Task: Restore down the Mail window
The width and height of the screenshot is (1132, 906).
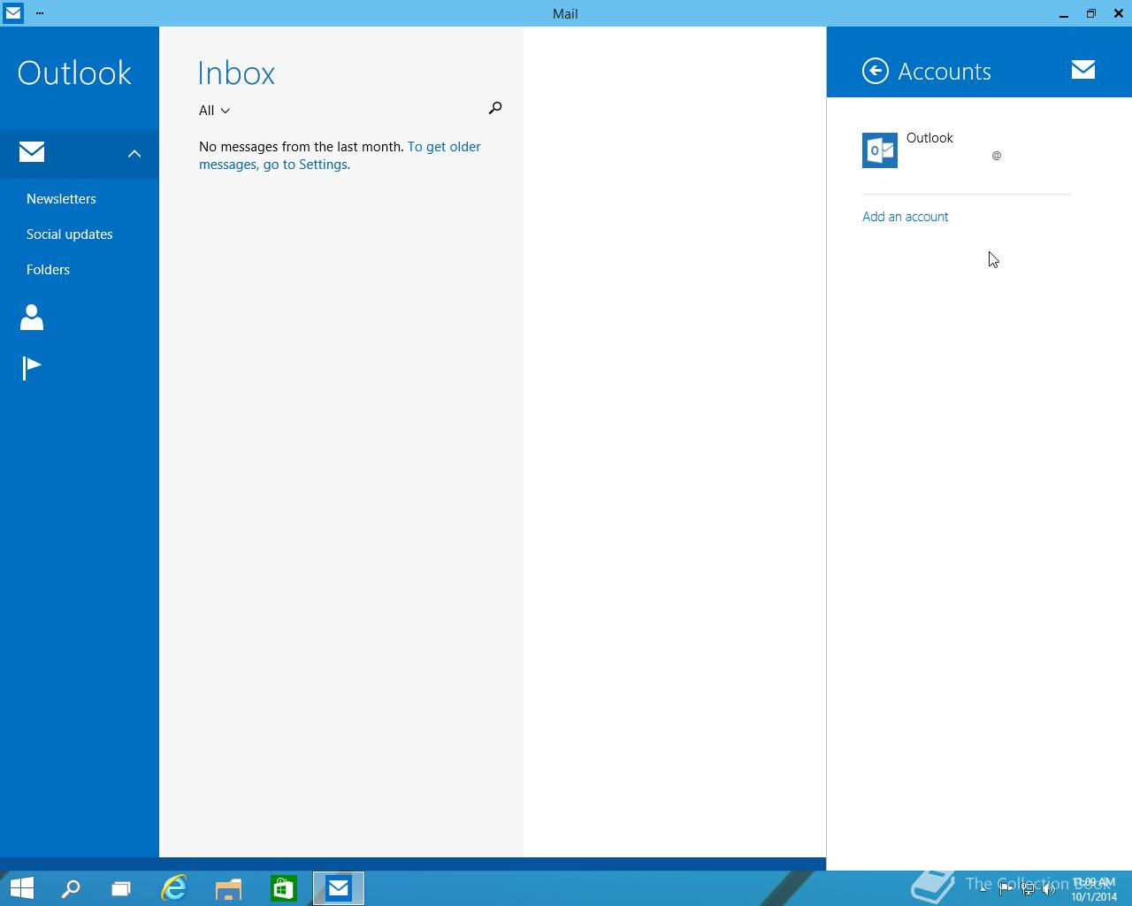Action: [1091, 13]
